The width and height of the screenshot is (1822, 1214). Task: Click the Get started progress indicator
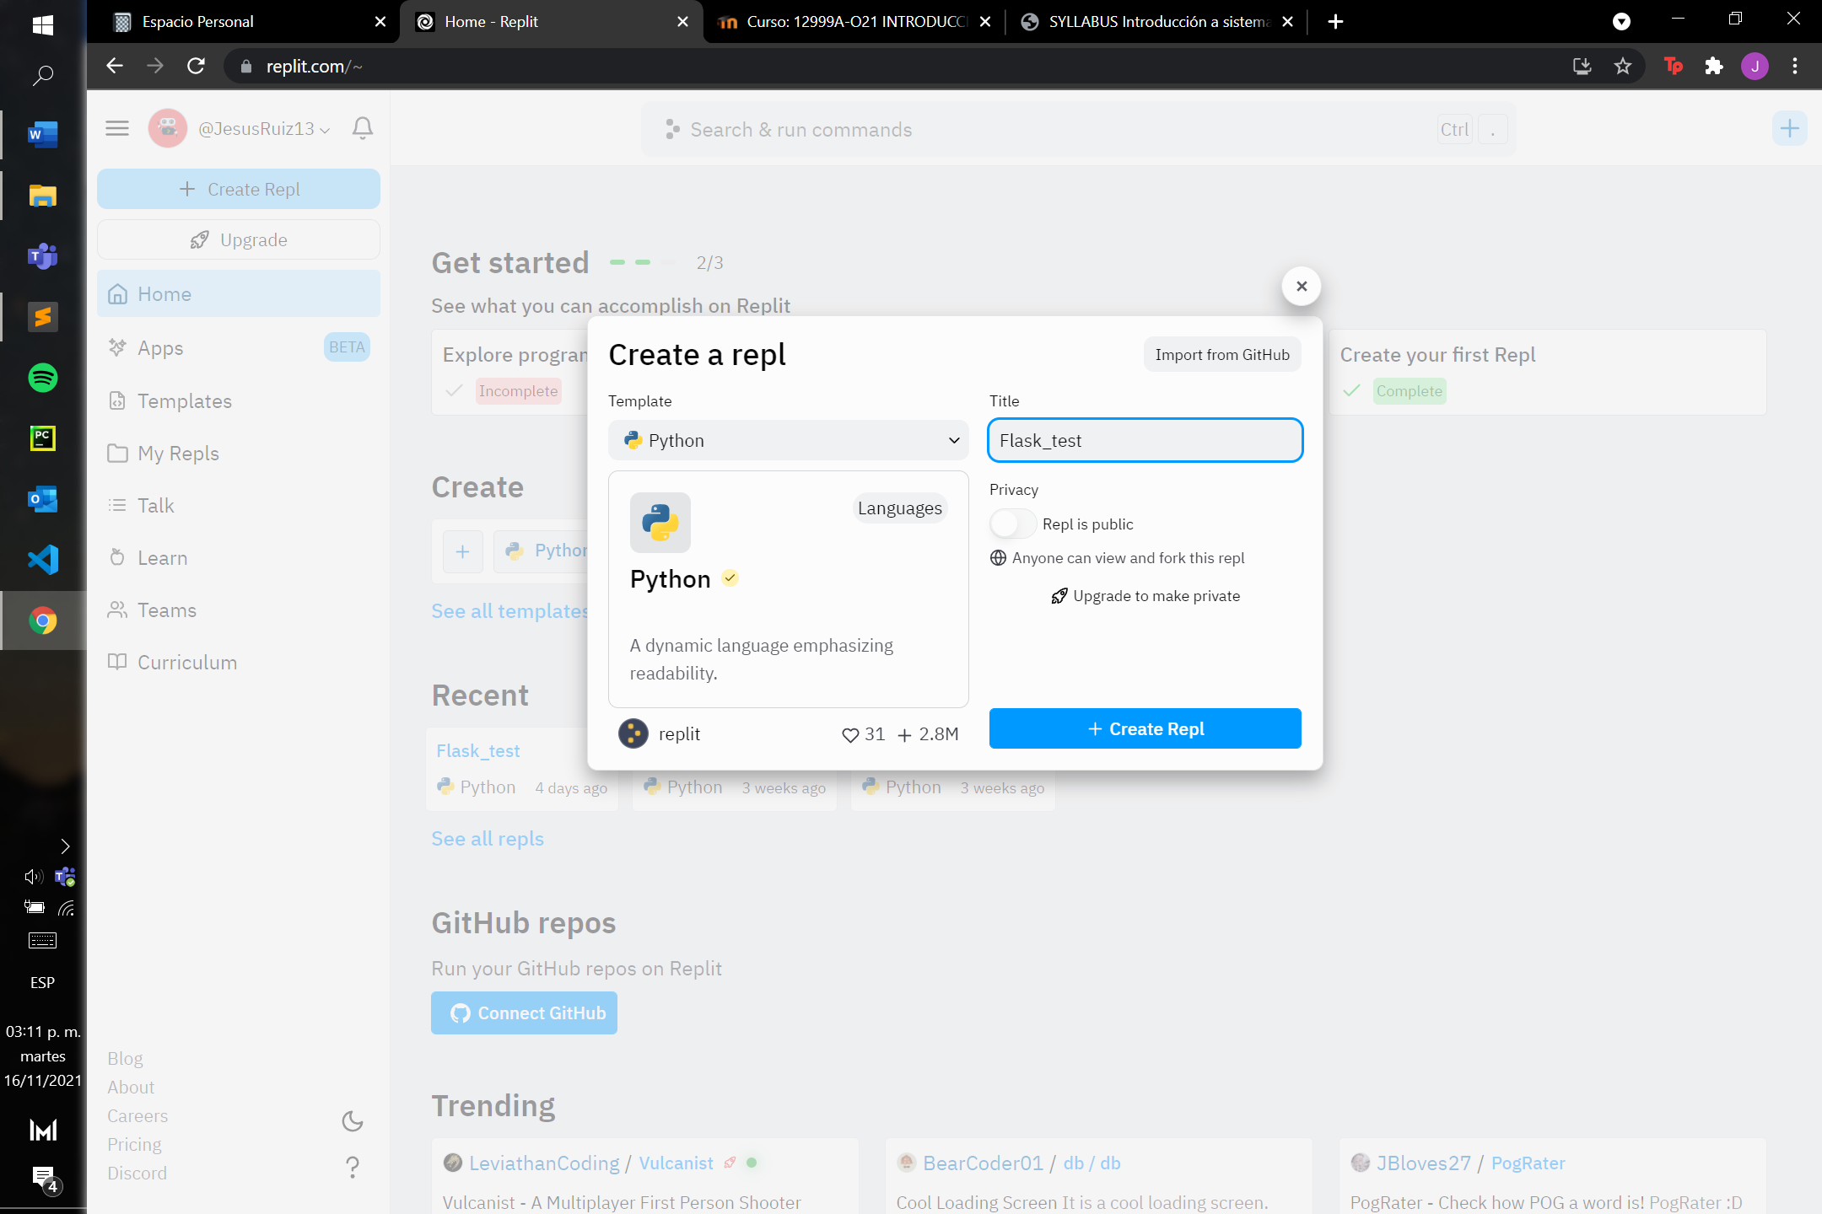coord(643,262)
